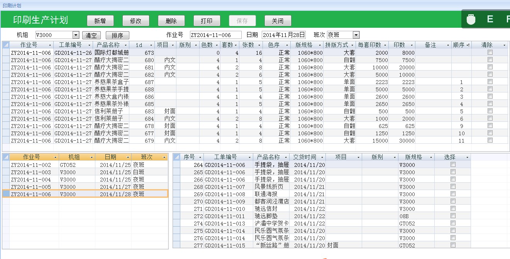Check 选择 box for 序号 264
Screen dimensions: 510x259
pyautogui.click(x=453, y=165)
